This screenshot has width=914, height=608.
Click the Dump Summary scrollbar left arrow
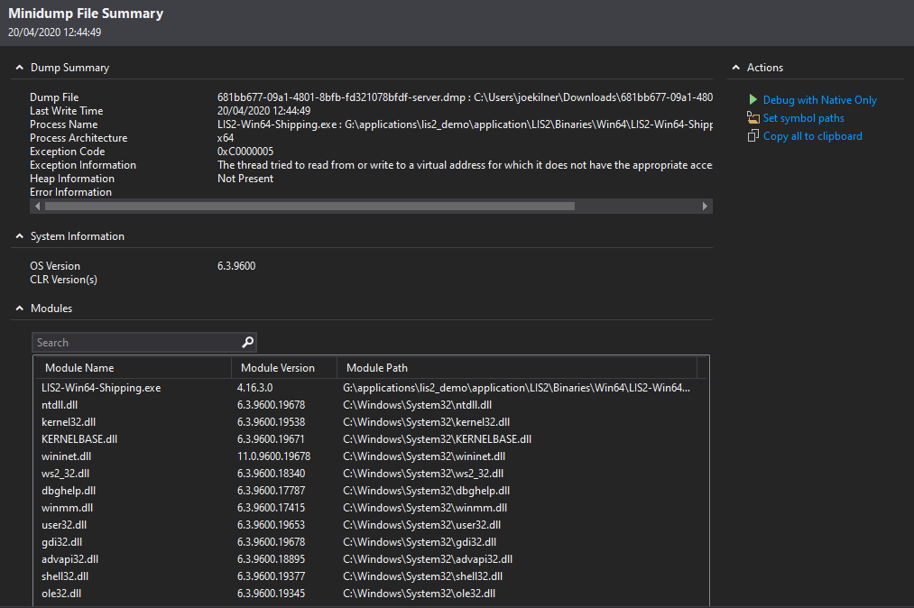click(37, 206)
